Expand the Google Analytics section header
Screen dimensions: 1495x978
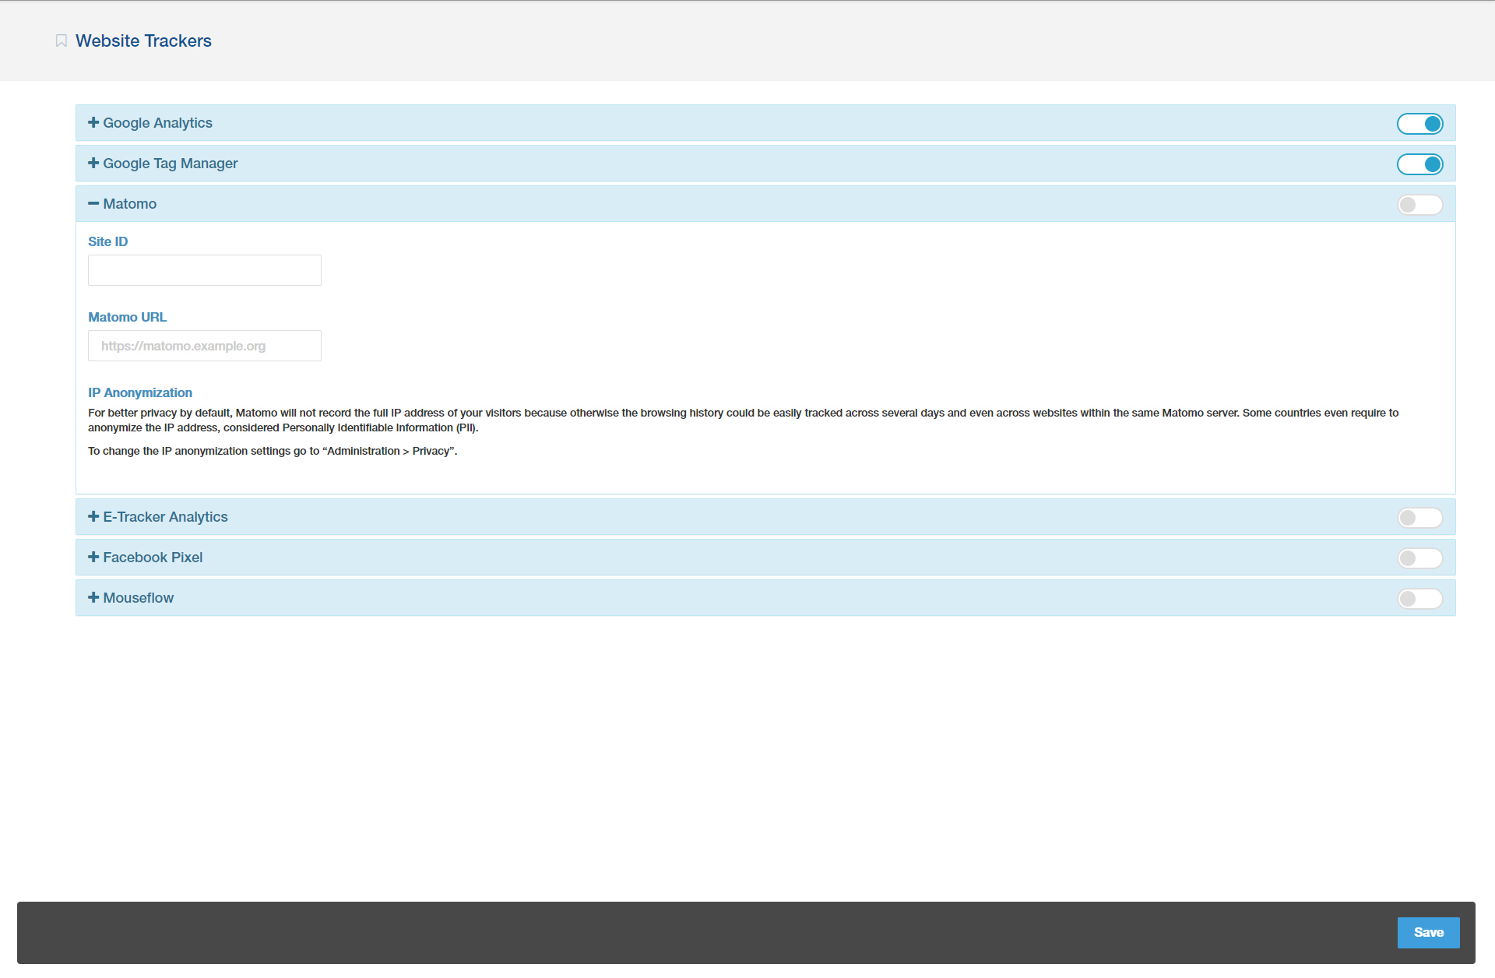coord(158,123)
